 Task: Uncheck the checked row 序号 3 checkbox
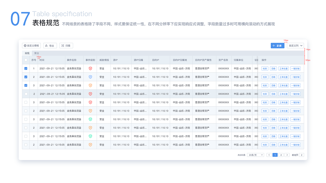click(26, 85)
